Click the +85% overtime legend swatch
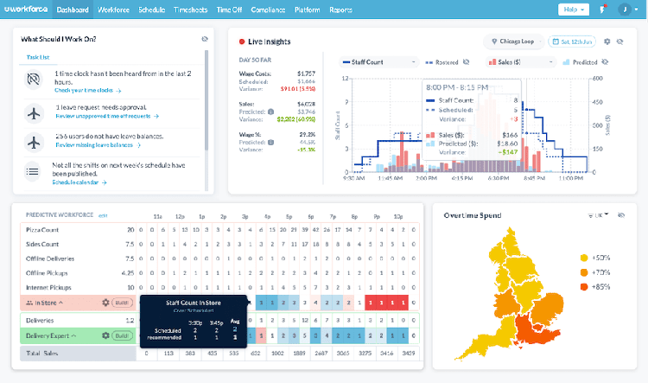 [x=584, y=288]
